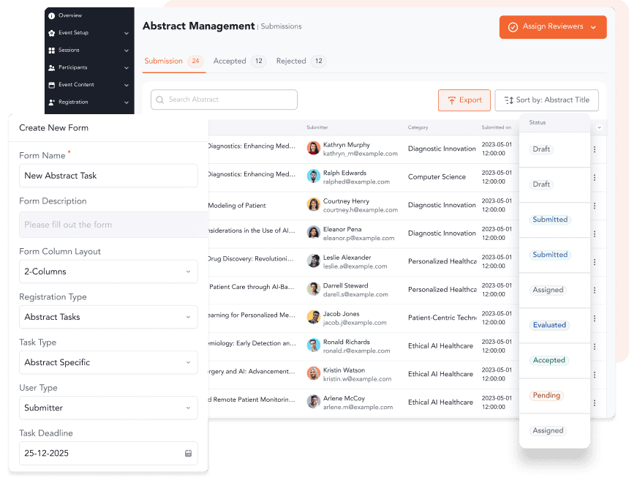This screenshot has width=629, height=483.
Task: Click the Event Setup gear icon
Action: [51, 33]
